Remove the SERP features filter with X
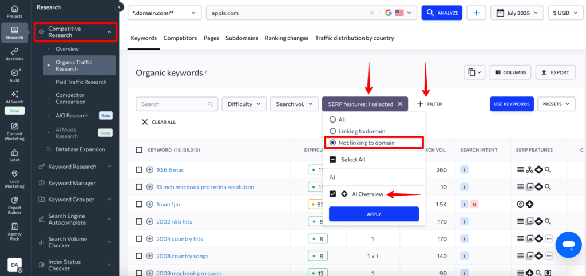Screen dimensions: 586x276 [x=401, y=104]
